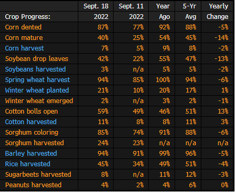Select Sorghum harvested 24% cell
This screenshot has height=192, width=235.
tap(103, 143)
